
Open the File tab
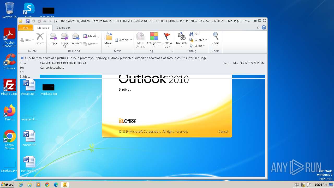tap(26, 28)
